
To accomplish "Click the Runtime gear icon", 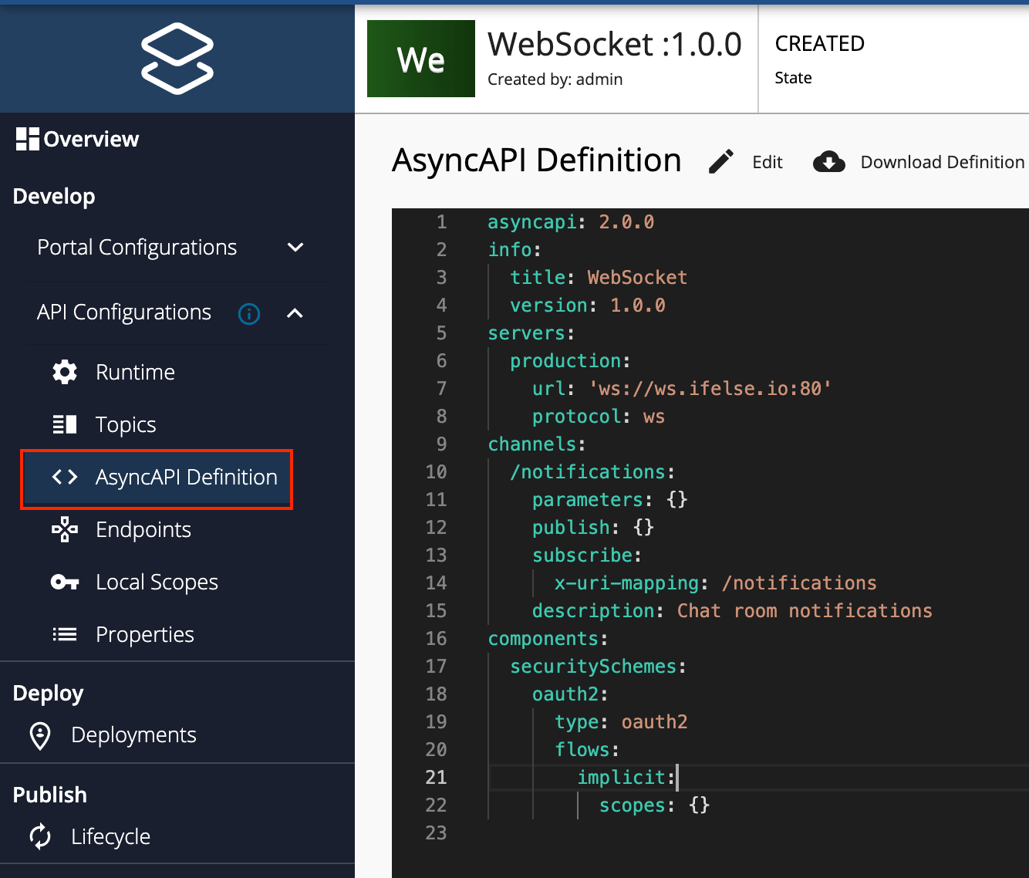I will tap(65, 372).
